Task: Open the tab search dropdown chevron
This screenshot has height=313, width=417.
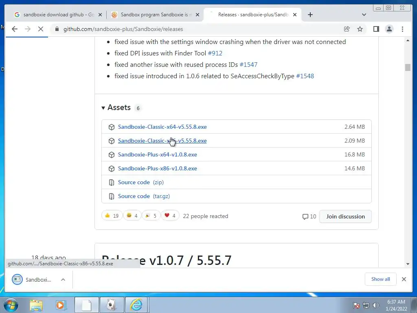Action: click(x=364, y=15)
